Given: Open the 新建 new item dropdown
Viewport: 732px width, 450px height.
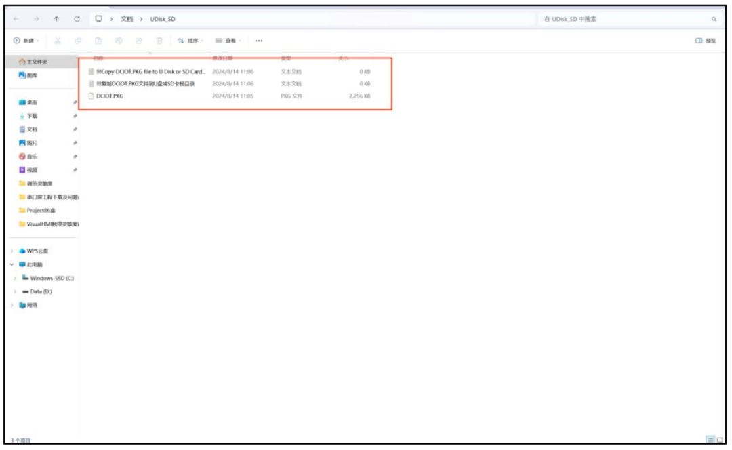Looking at the screenshot, I should tap(26, 41).
